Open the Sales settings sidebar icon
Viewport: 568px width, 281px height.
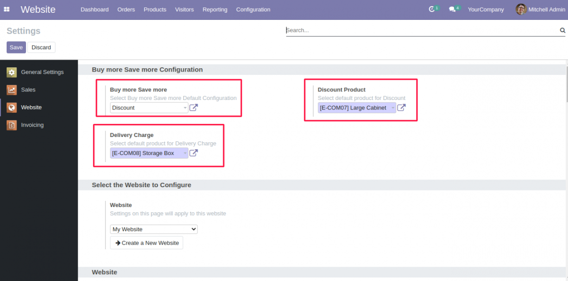point(11,90)
